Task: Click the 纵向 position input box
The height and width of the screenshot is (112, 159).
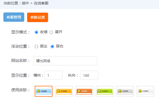Action: (89, 75)
